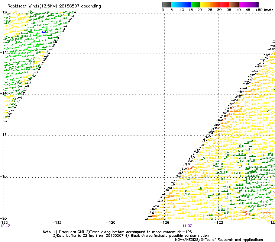This screenshot has width=275, height=242.
Task: Click the yellow 20-25 knots legend segment
Action: pyautogui.click(x=205, y=4)
